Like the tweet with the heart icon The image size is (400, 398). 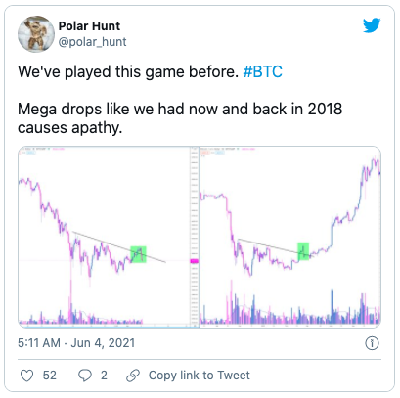click(x=26, y=376)
